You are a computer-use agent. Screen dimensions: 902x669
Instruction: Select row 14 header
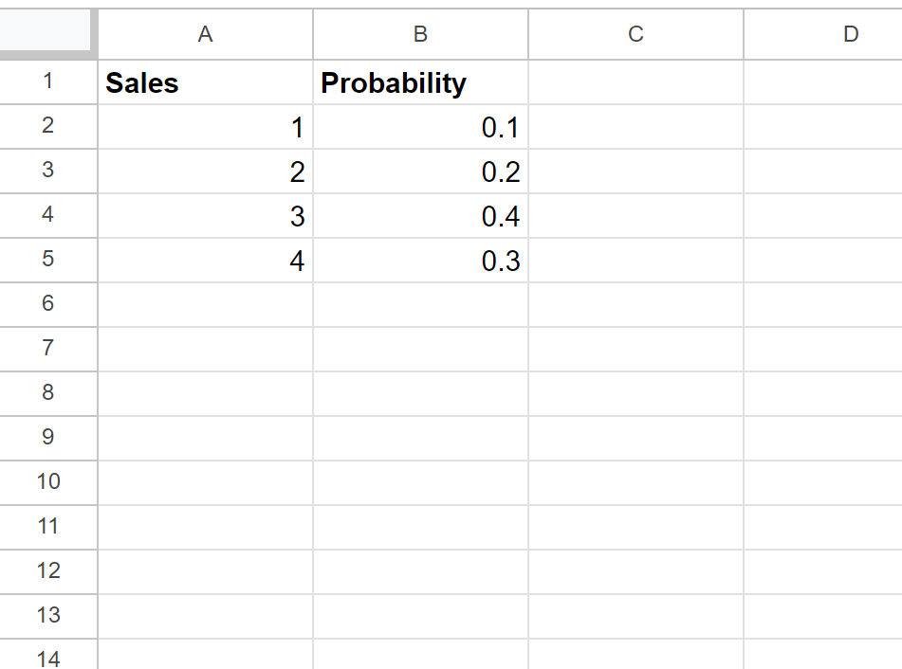(x=48, y=657)
